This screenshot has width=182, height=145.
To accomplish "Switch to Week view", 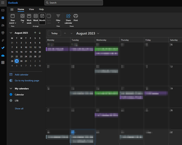I will click(36, 18).
